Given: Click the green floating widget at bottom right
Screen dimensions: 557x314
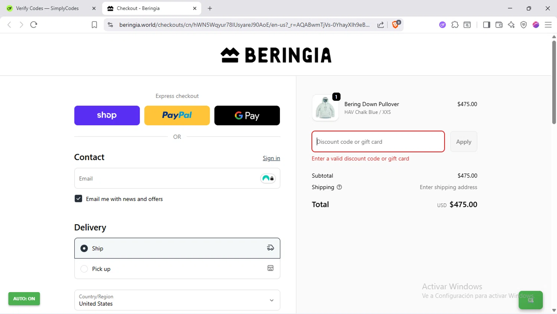Looking at the screenshot, I should [x=531, y=300].
